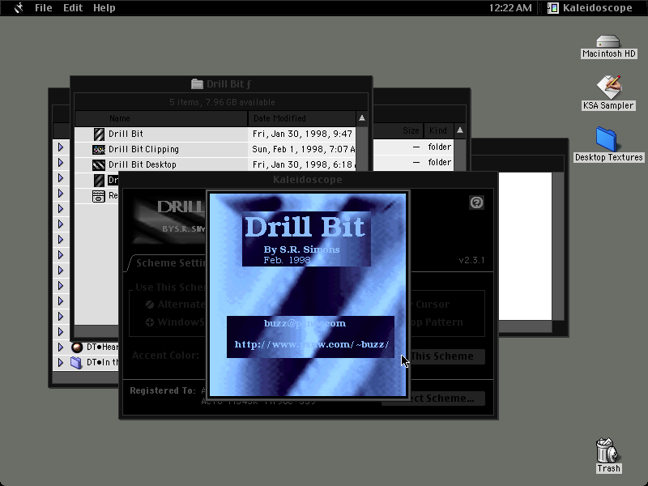Click the Size column header in rear window
The height and width of the screenshot is (486, 648).
pyautogui.click(x=411, y=131)
